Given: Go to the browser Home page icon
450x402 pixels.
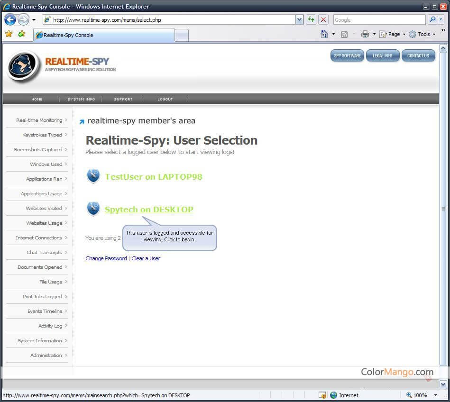Looking at the screenshot, I should (324, 34).
